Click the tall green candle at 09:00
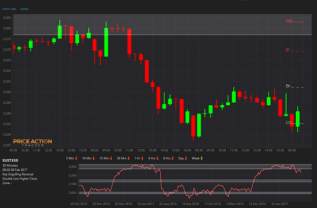This screenshot has height=208, width=317. pyautogui.click(x=106, y=39)
